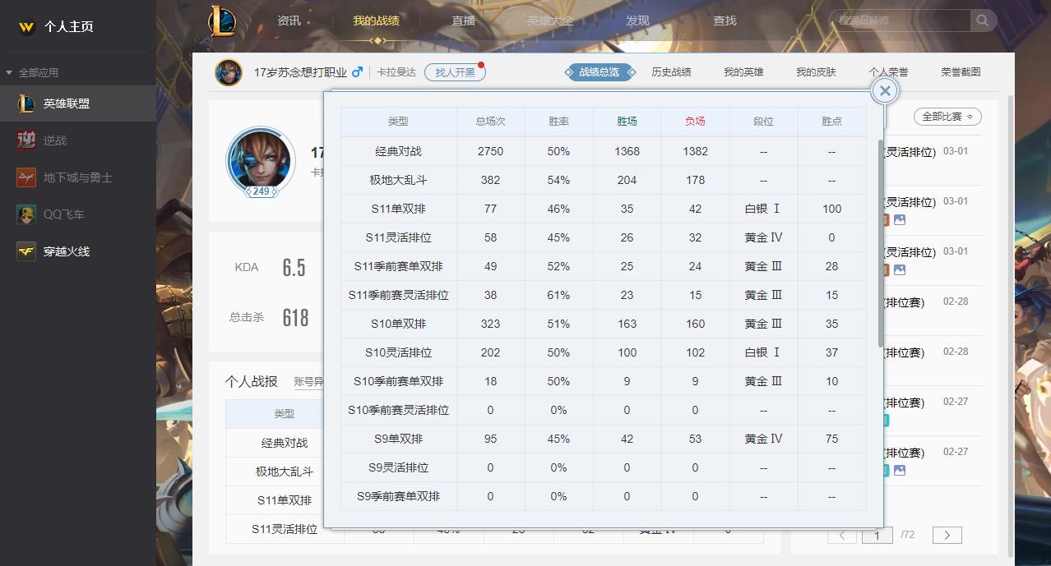Click the S10季前赛单双排 row

click(603, 381)
